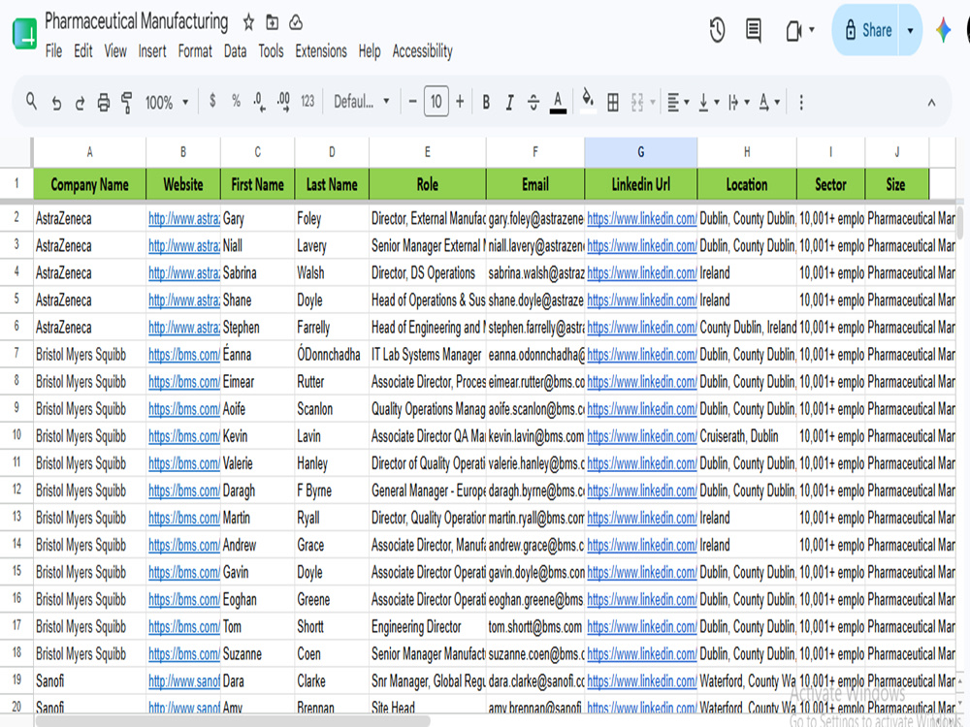Image resolution: width=970 pixels, height=727 pixels.
Task: Expand the merge cells dropdown arrow
Action: [653, 103]
